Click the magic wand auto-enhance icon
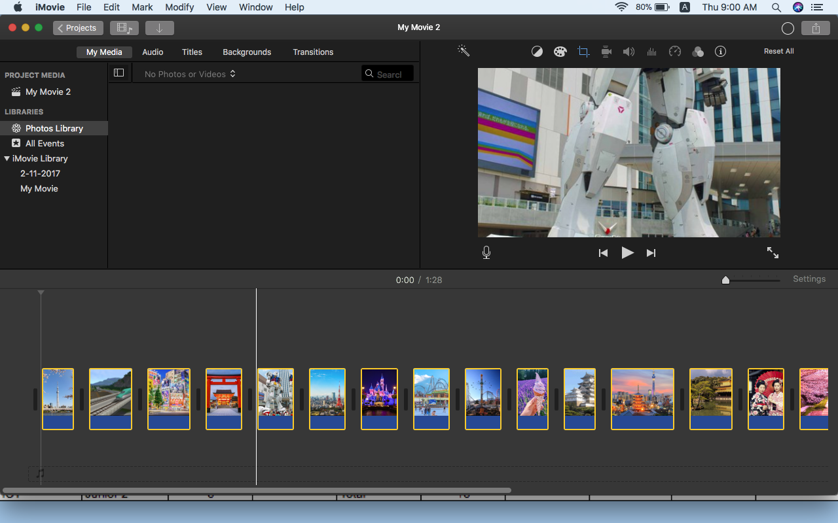The image size is (838, 523). (x=464, y=51)
